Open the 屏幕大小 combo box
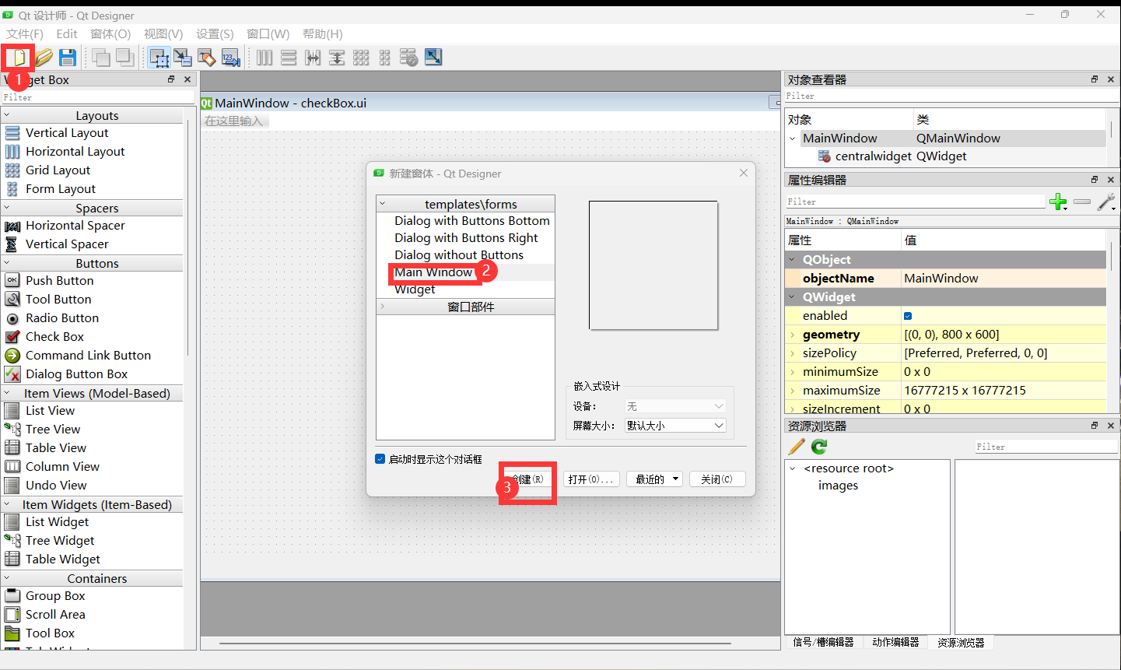Screen dimensions: 1121x670 pos(675,426)
